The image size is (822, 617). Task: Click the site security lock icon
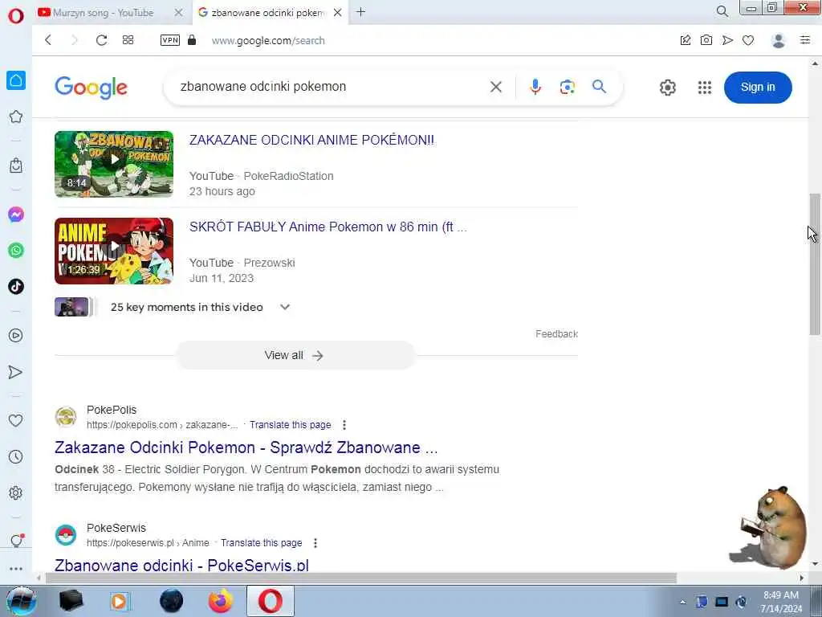[192, 40]
